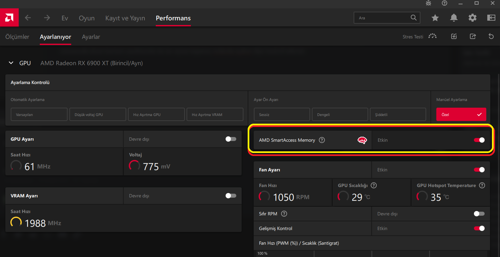Click the 100 % graph axis label
Viewport: 500px width, 257px height.
(262, 253)
